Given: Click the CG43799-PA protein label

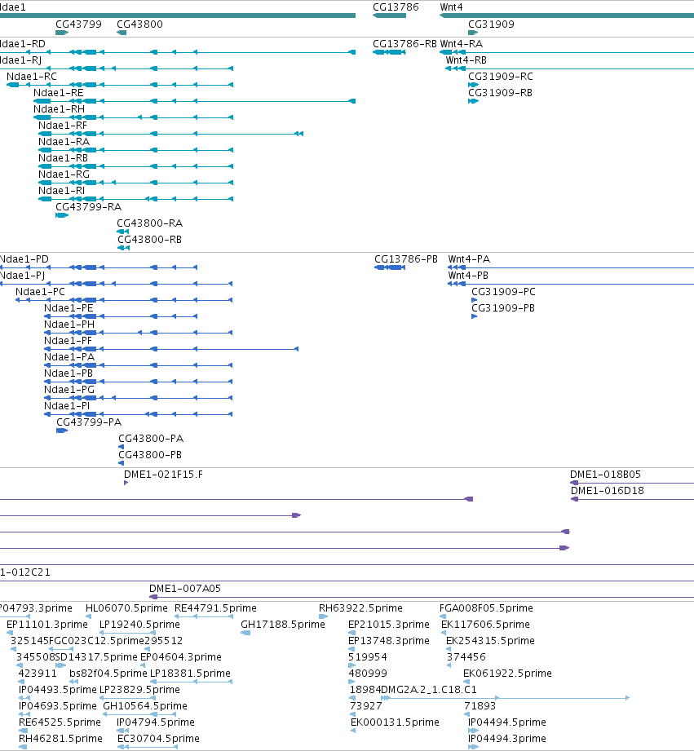Looking at the screenshot, I should point(89,422).
